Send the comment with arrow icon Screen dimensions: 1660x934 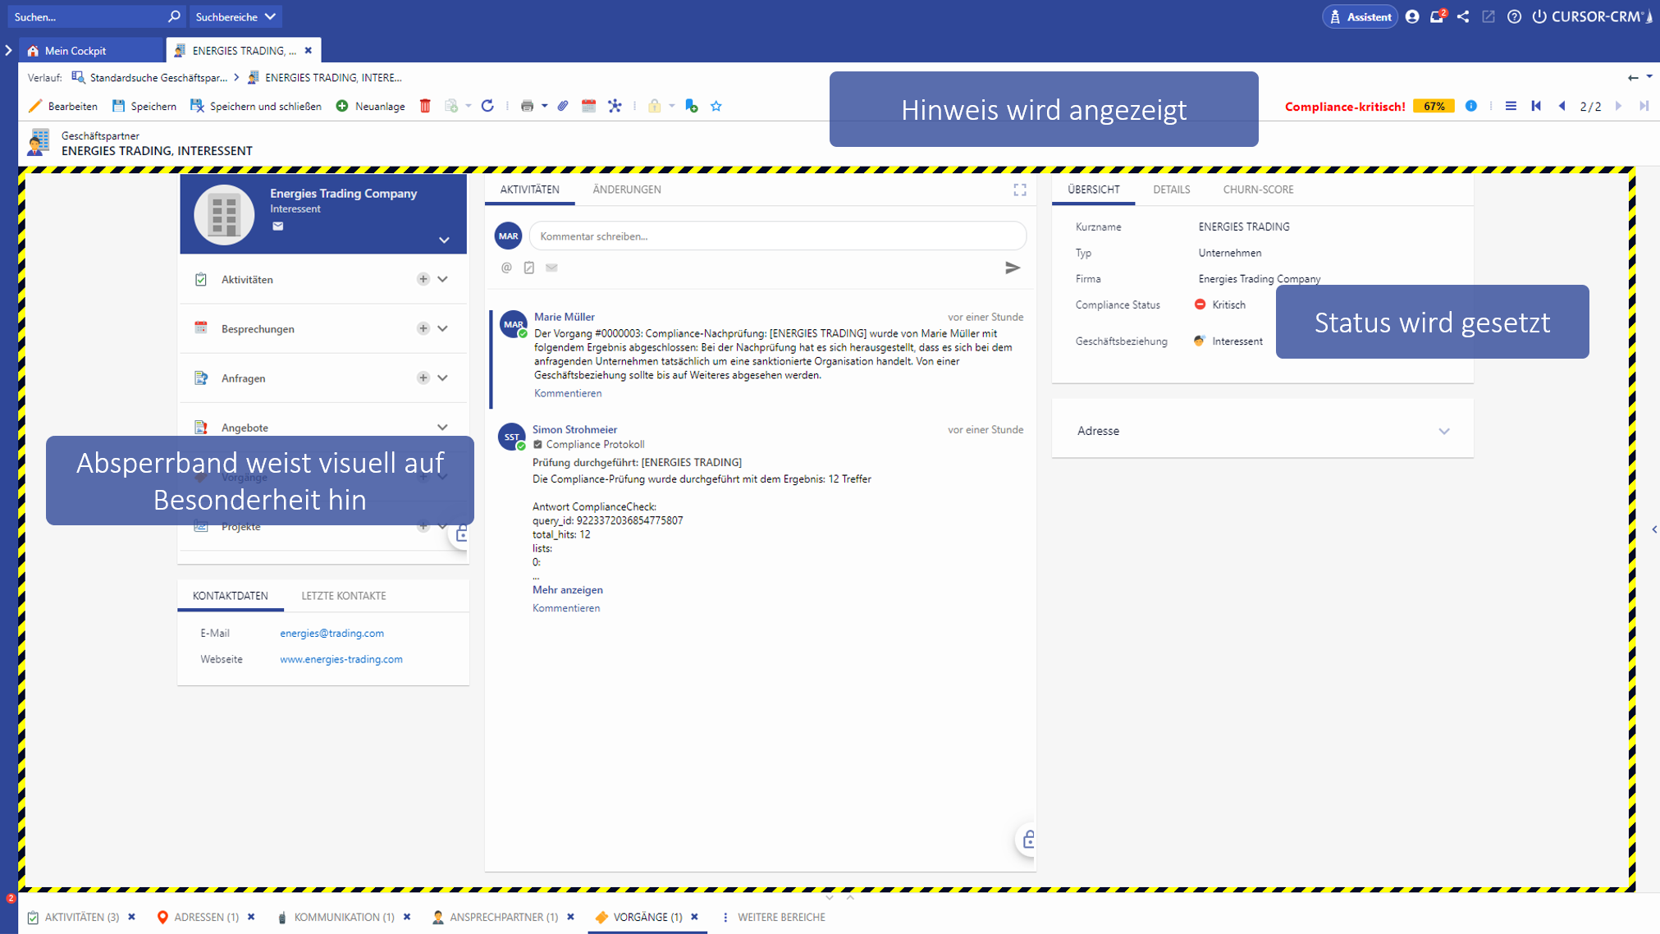[x=1013, y=268]
